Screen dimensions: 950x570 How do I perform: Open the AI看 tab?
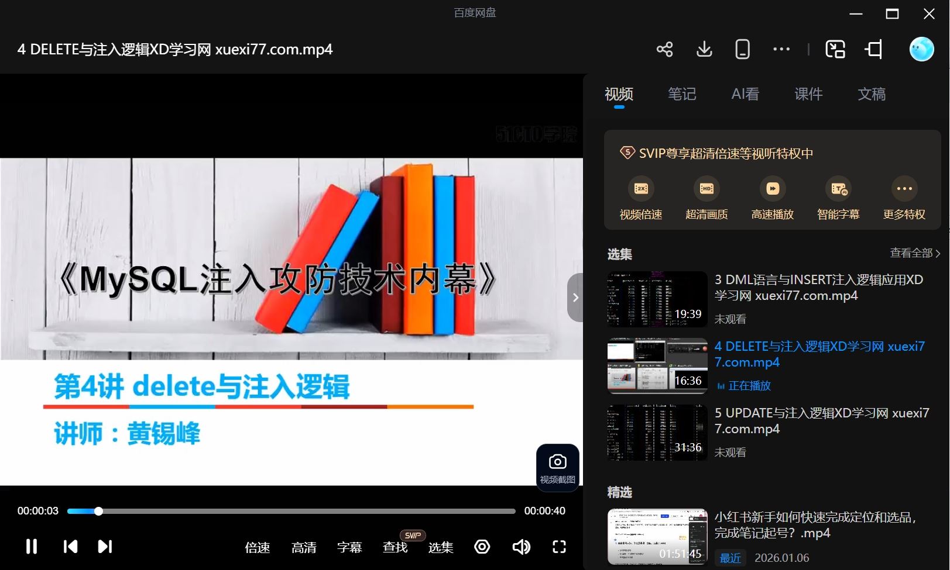(x=745, y=94)
